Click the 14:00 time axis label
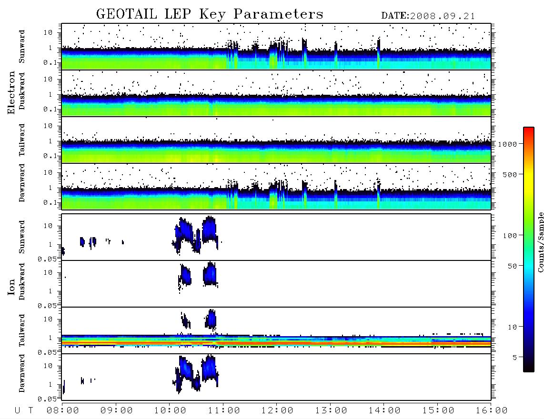Image resolution: width=544 pixels, height=419 pixels. coord(384,411)
